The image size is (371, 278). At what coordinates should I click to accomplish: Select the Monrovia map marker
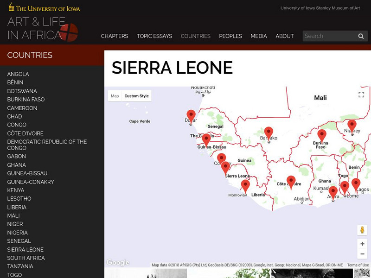click(x=245, y=186)
